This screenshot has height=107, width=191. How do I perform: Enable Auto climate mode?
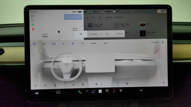click(x=44, y=44)
